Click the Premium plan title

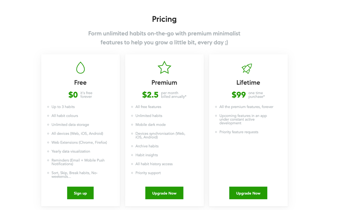point(164,83)
